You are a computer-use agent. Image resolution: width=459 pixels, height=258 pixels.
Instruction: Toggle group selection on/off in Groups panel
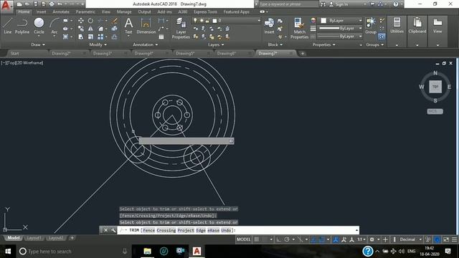click(x=382, y=37)
